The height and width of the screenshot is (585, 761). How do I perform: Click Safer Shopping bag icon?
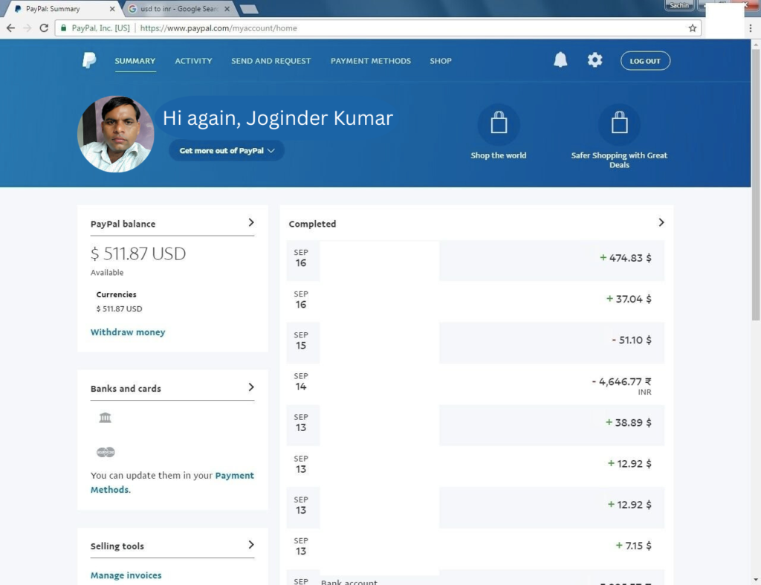click(x=619, y=123)
